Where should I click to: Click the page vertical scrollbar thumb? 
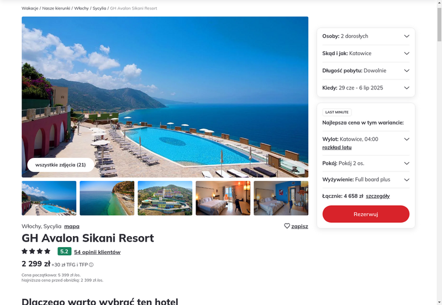439,24
